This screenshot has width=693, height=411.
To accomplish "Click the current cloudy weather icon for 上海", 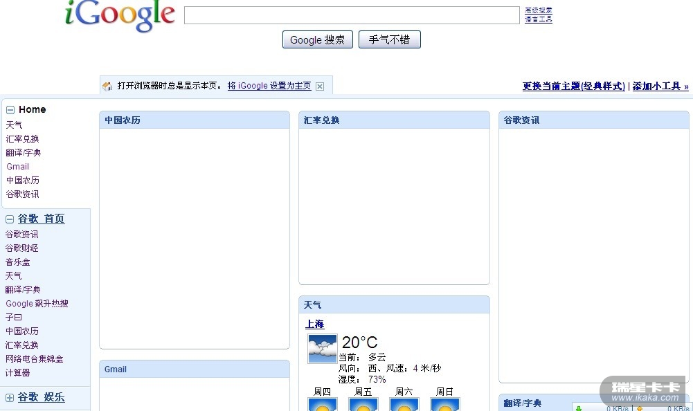I will (x=322, y=349).
